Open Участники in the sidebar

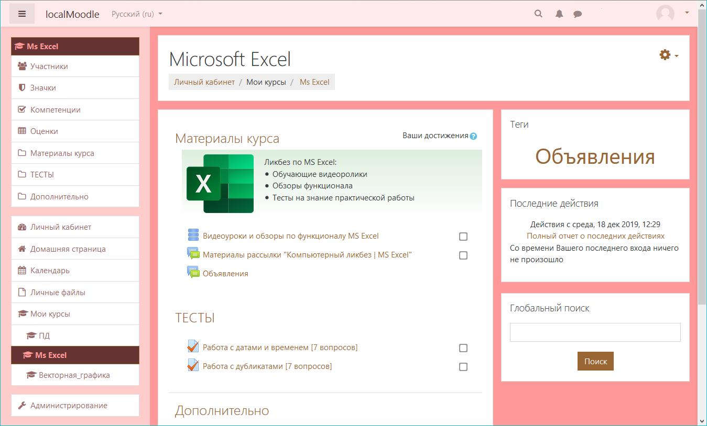coord(75,66)
